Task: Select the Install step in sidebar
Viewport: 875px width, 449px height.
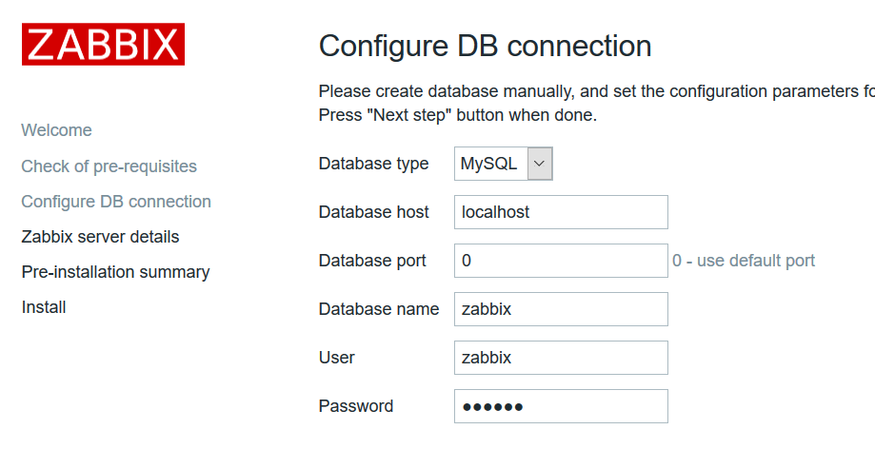Action: point(44,307)
